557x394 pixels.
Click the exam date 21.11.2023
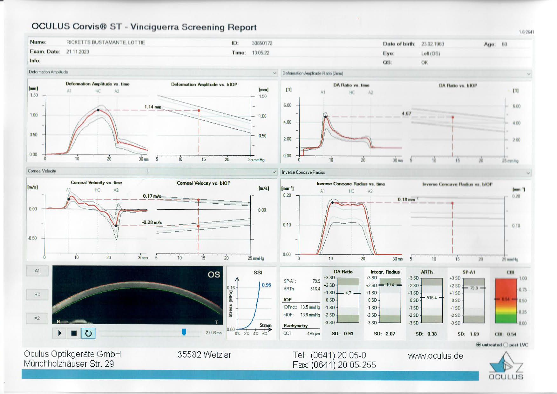pos(78,52)
